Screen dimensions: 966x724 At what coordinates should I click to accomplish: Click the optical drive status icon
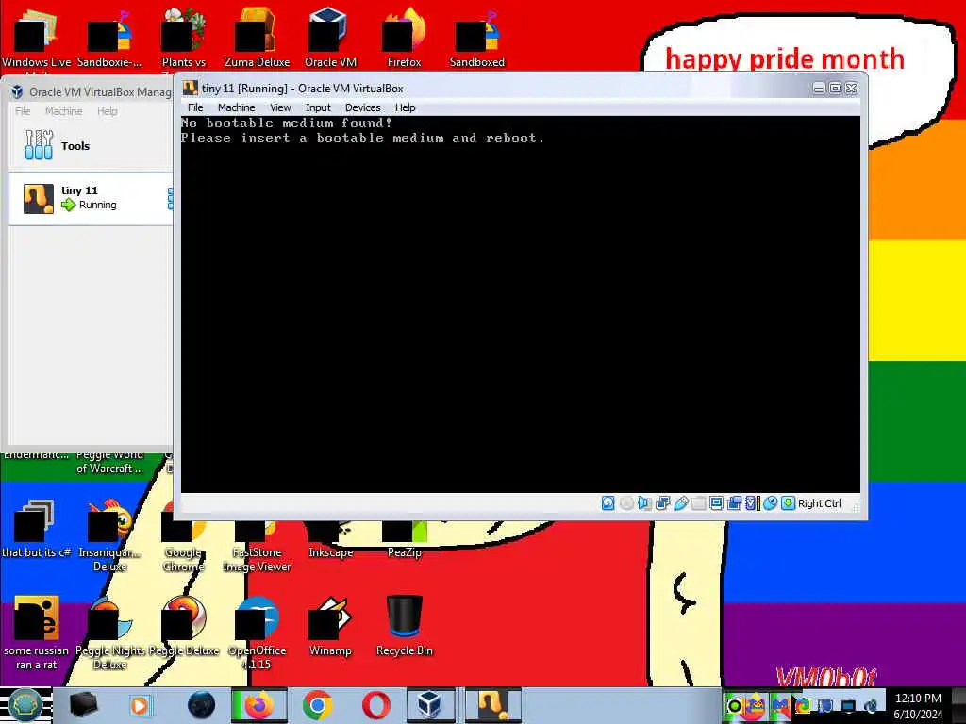point(626,503)
